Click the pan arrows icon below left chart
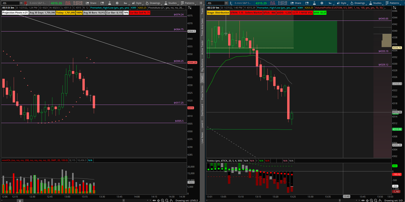The height and width of the screenshot is (202, 405). pyautogui.click(x=154, y=200)
